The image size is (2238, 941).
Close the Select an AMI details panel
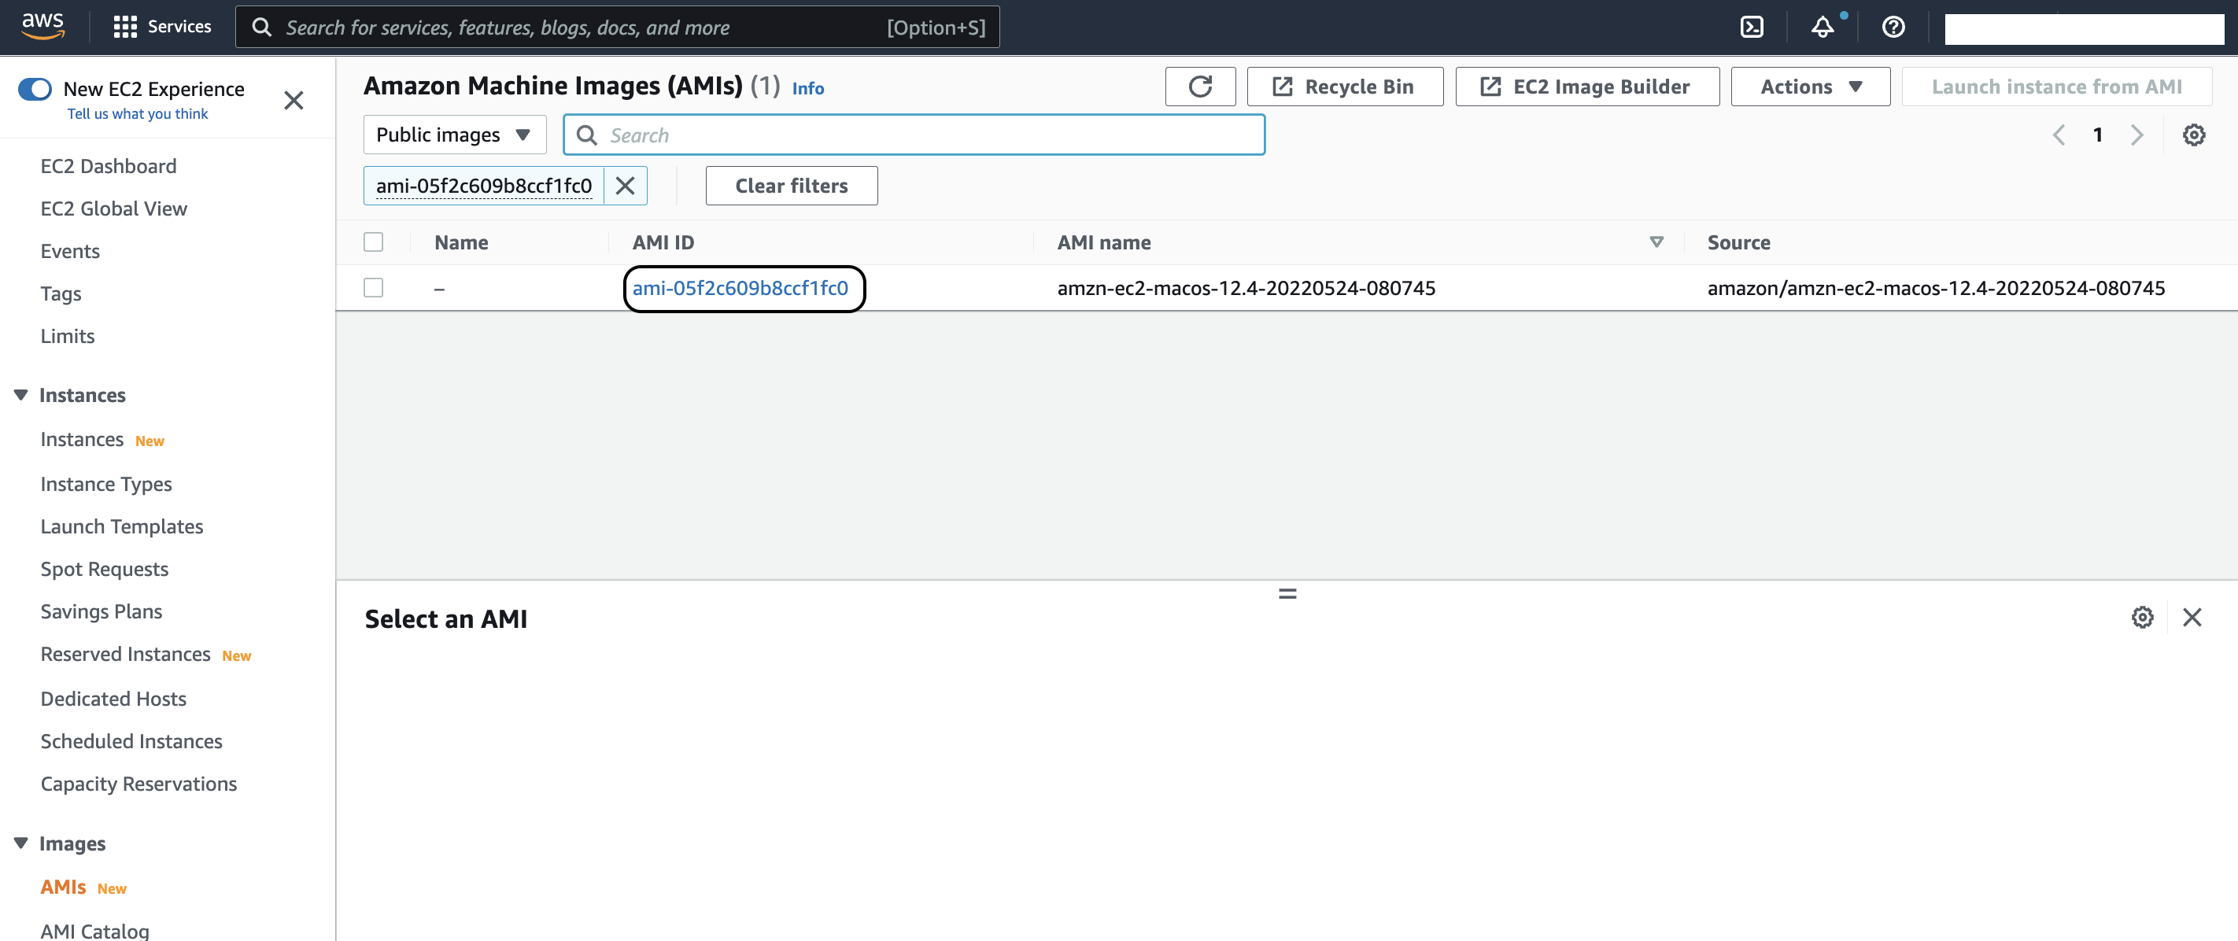pos(2192,617)
